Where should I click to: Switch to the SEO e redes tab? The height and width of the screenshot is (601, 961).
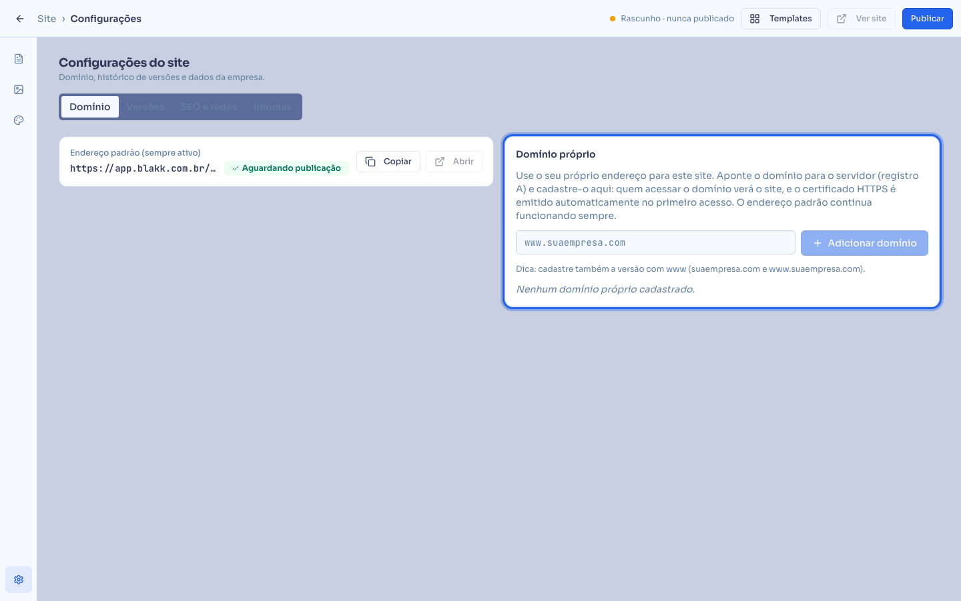click(209, 107)
